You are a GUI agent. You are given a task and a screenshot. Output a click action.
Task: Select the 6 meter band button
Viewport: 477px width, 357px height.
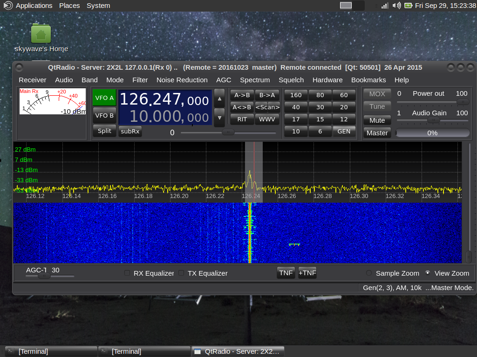tap(320, 132)
